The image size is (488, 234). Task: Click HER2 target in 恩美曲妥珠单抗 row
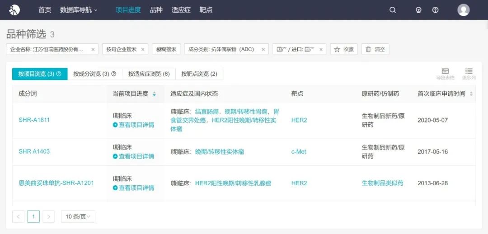click(299, 183)
